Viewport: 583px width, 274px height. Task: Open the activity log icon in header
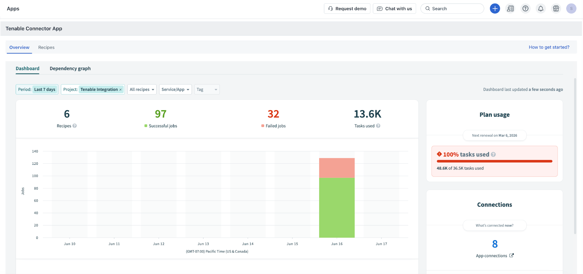[510, 8]
